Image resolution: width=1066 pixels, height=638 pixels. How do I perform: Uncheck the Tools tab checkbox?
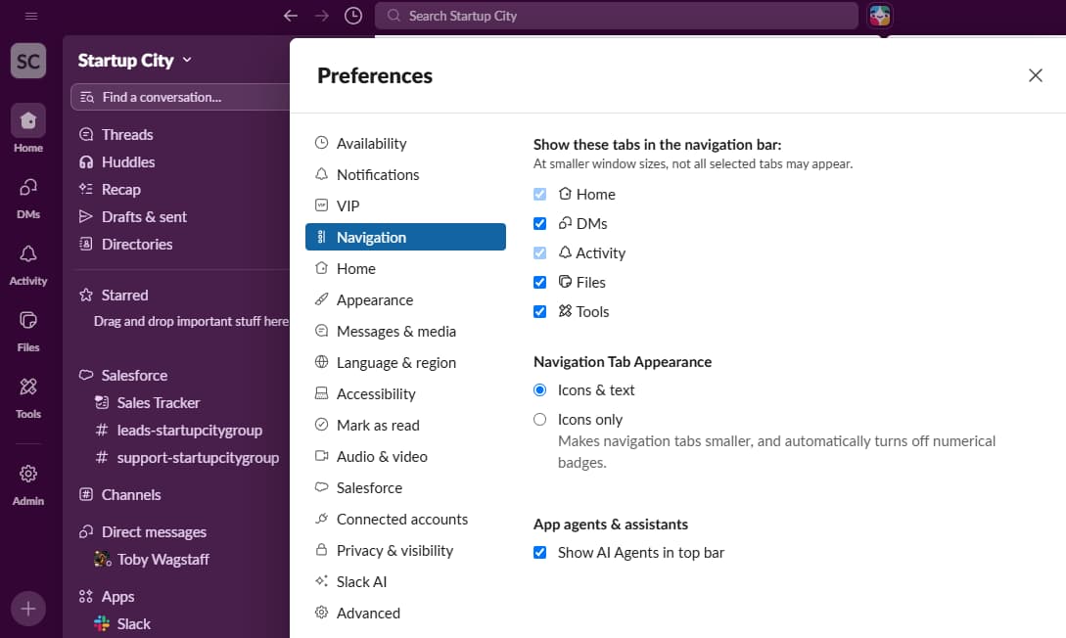pyautogui.click(x=539, y=311)
